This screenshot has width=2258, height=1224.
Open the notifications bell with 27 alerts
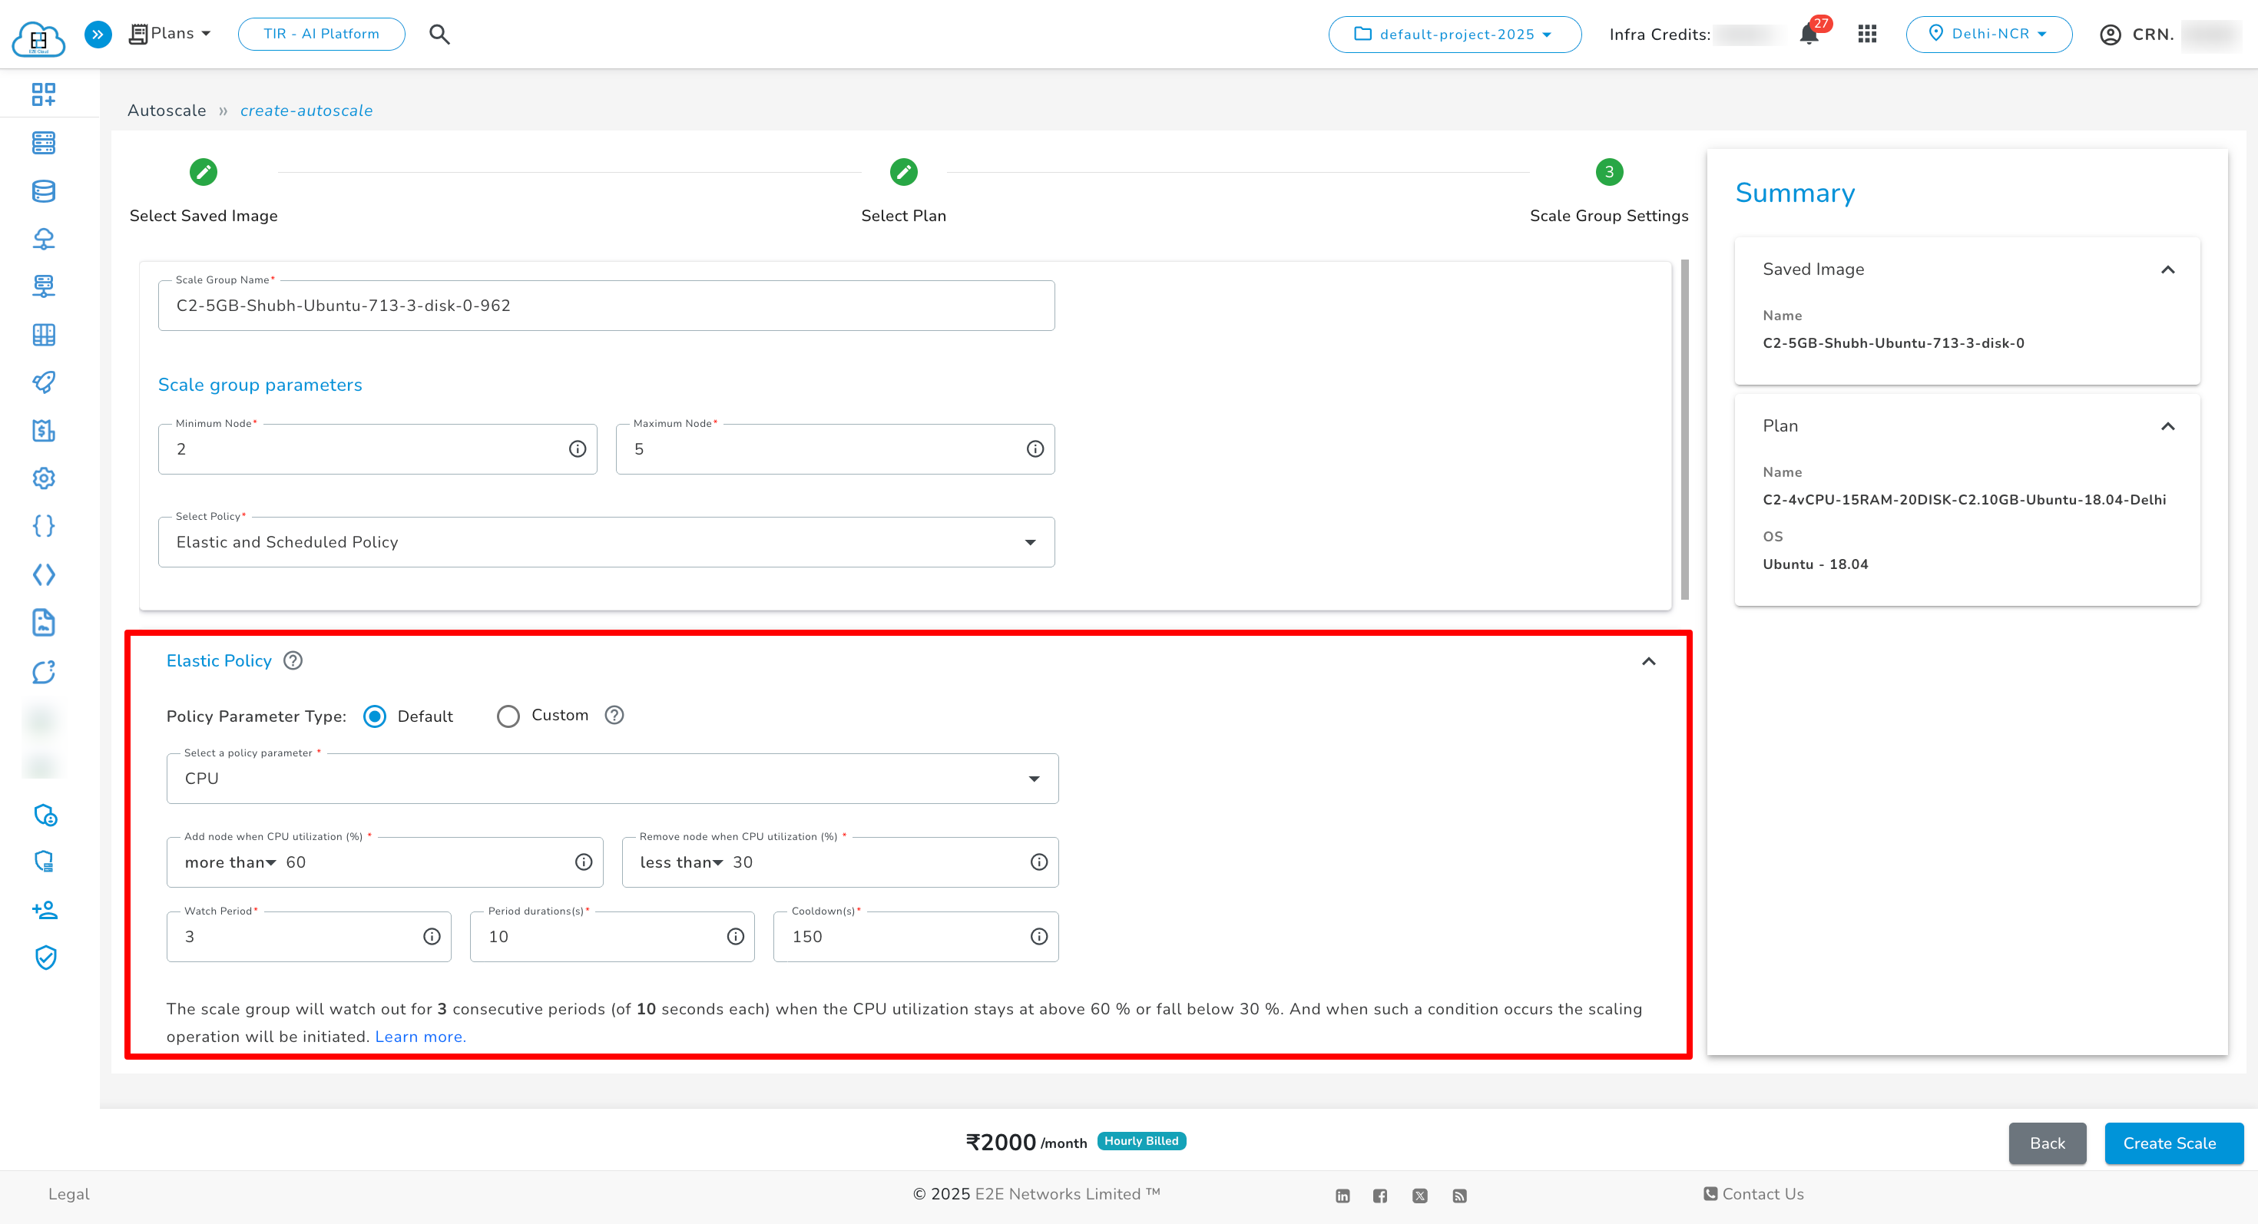point(1807,34)
